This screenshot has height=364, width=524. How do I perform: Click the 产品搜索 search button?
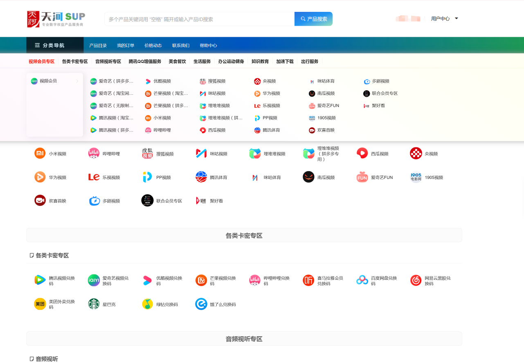[x=313, y=19]
